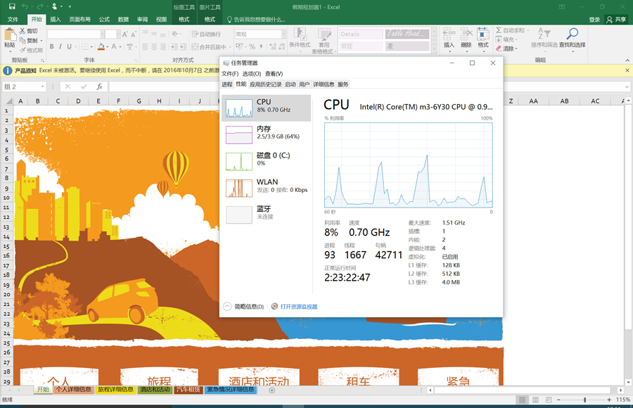This screenshot has width=633, height=408.
Task: Open the 插入 ribbon tab
Action: [56, 20]
